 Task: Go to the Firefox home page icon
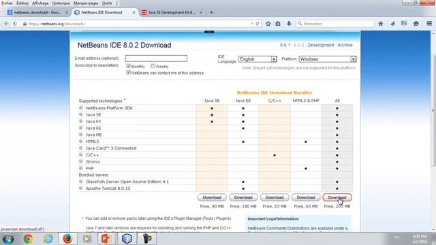point(381,24)
